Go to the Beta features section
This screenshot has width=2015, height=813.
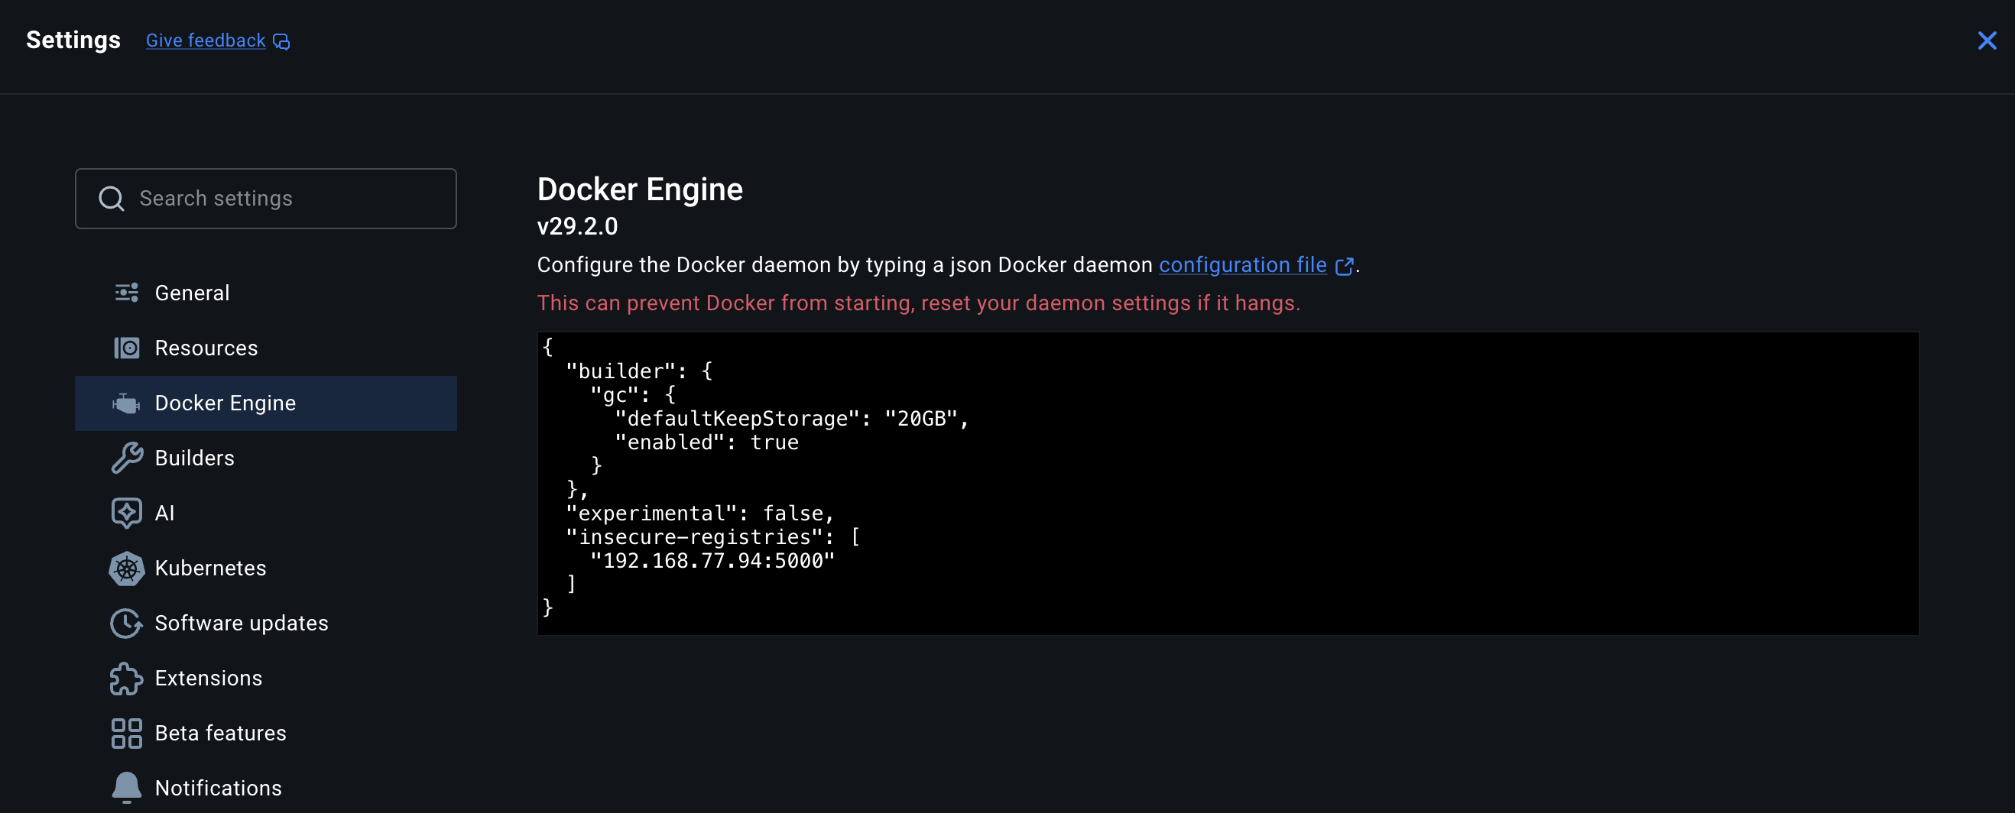click(221, 734)
